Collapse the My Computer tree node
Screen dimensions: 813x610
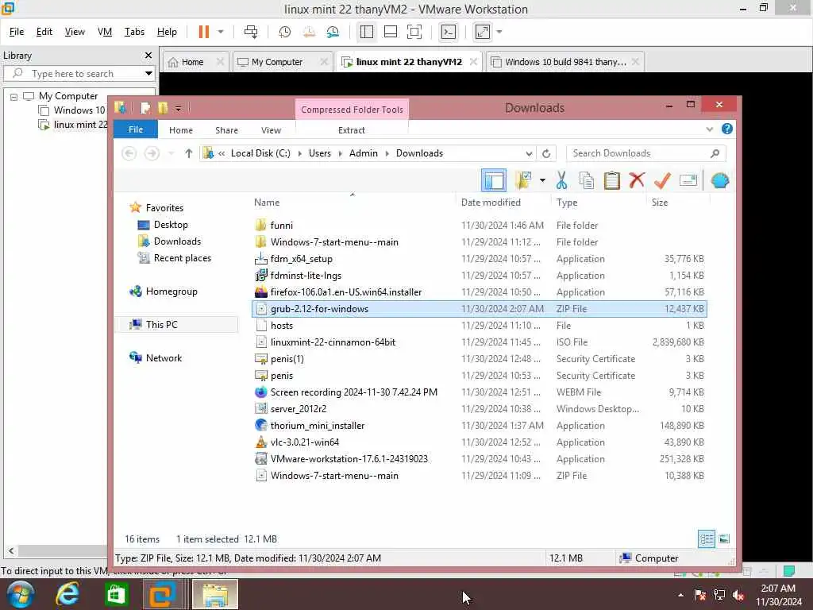coord(14,96)
